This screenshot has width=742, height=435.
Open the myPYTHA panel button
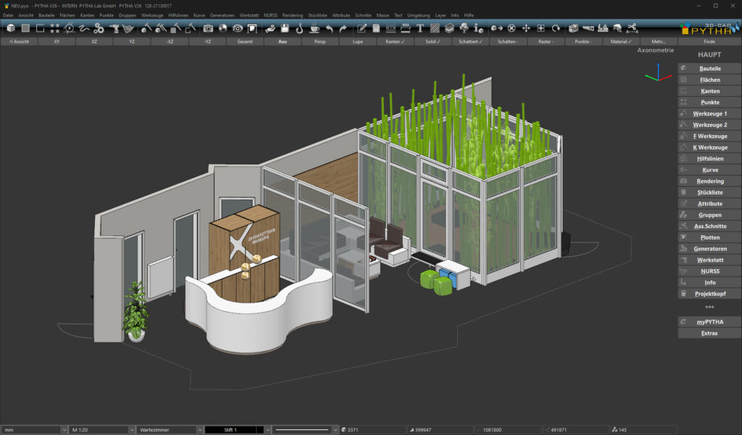tap(709, 321)
